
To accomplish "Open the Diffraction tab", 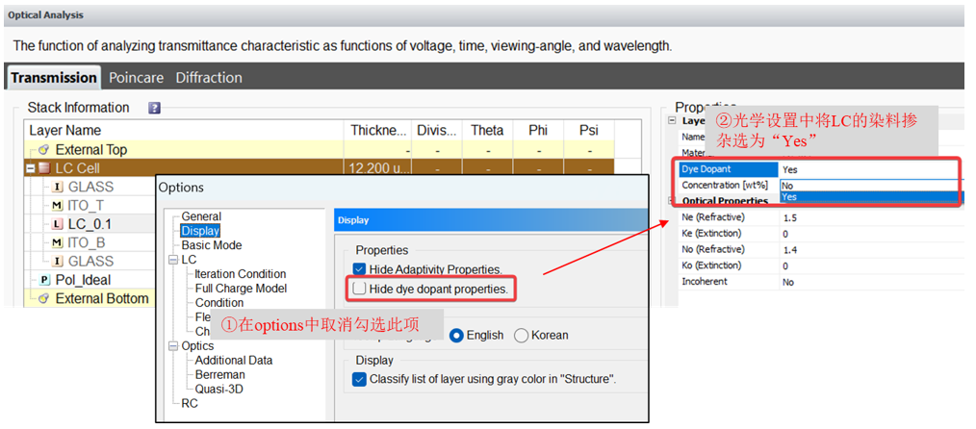I will tap(209, 78).
